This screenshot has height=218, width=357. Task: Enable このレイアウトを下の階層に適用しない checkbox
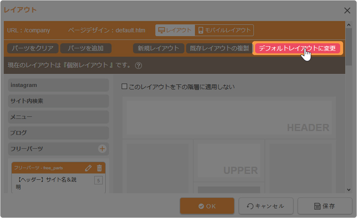coord(124,87)
